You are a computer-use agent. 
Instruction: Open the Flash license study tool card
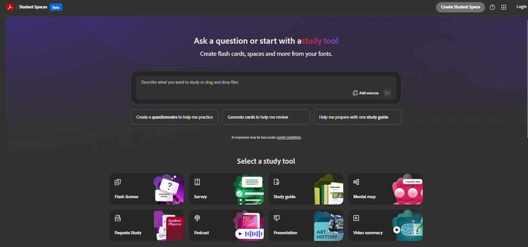[147, 189]
